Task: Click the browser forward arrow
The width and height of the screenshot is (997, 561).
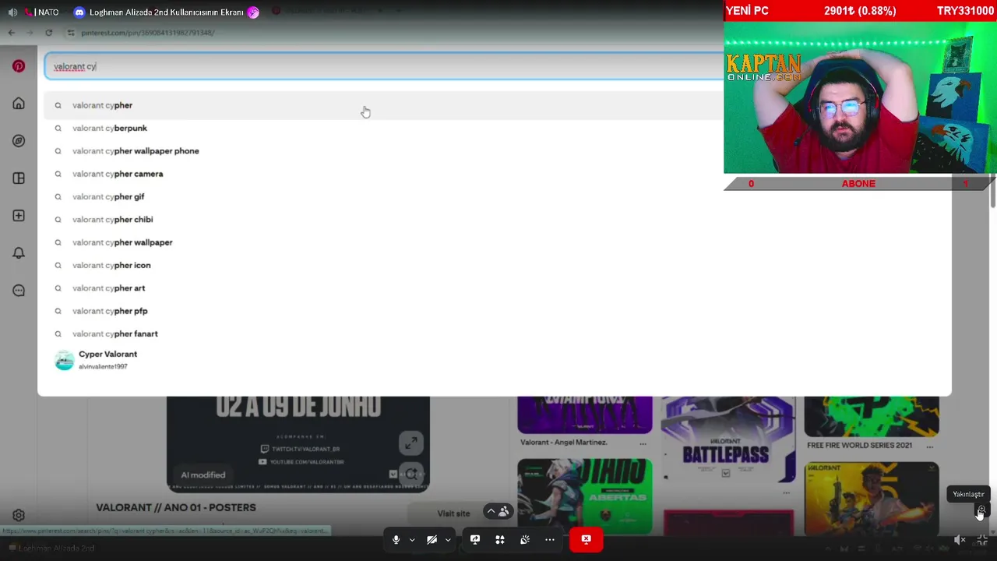Action: [x=30, y=33]
